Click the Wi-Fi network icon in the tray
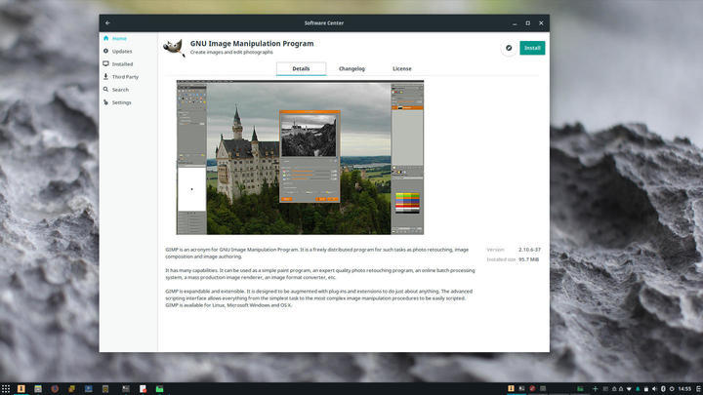The width and height of the screenshot is (703, 395). pos(629,389)
